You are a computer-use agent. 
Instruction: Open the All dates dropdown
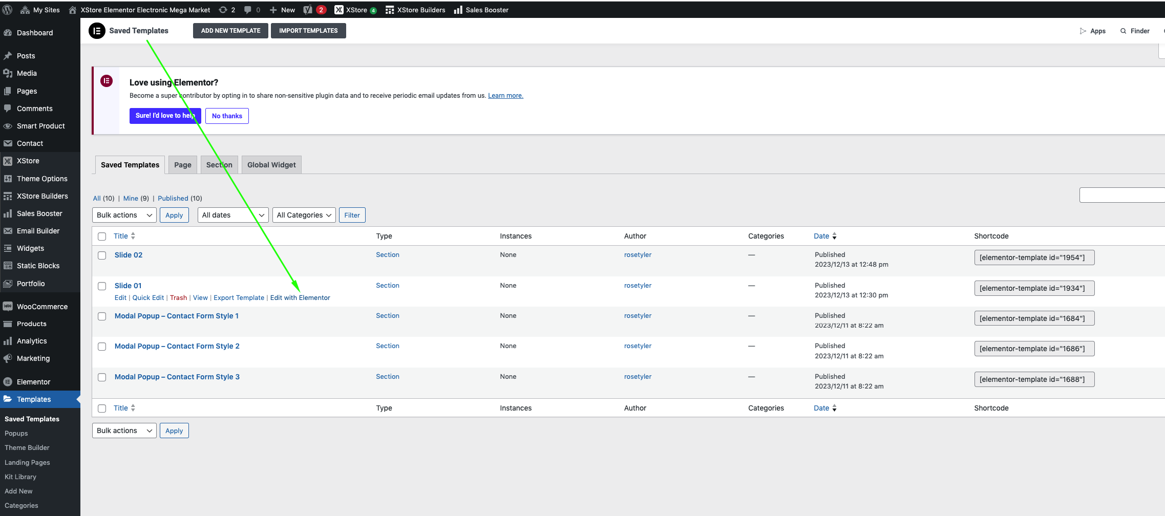tap(233, 215)
